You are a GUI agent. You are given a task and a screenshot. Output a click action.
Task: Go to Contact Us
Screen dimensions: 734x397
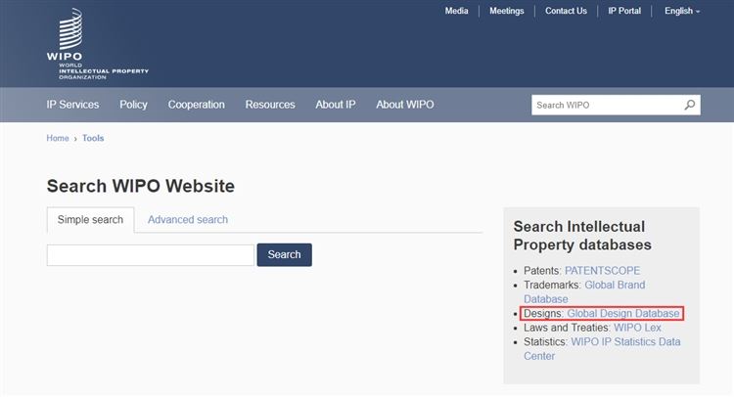click(x=566, y=11)
